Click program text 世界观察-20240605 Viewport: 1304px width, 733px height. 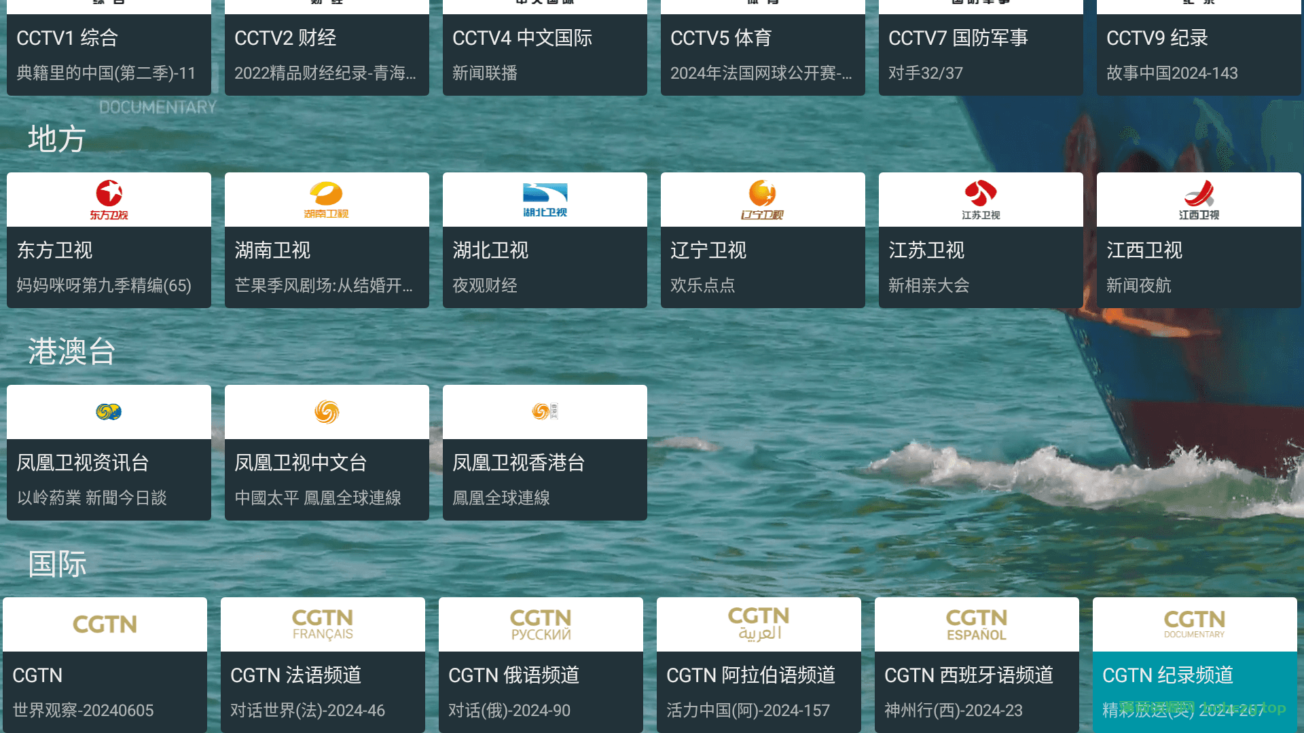pos(83,710)
